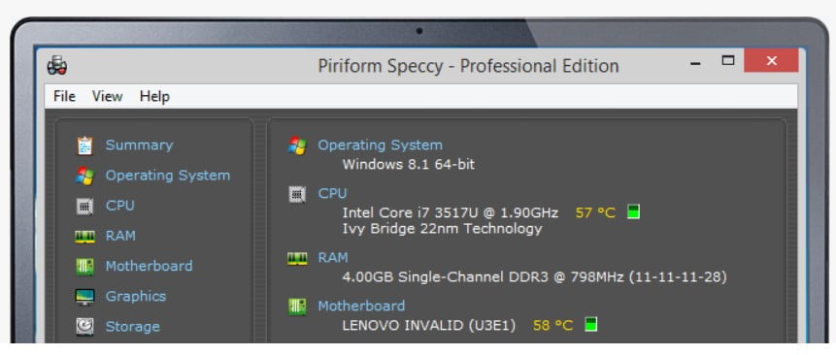Open the RAM heading link in summary
Viewport: 836px width, 355px height.
click(x=333, y=258)
